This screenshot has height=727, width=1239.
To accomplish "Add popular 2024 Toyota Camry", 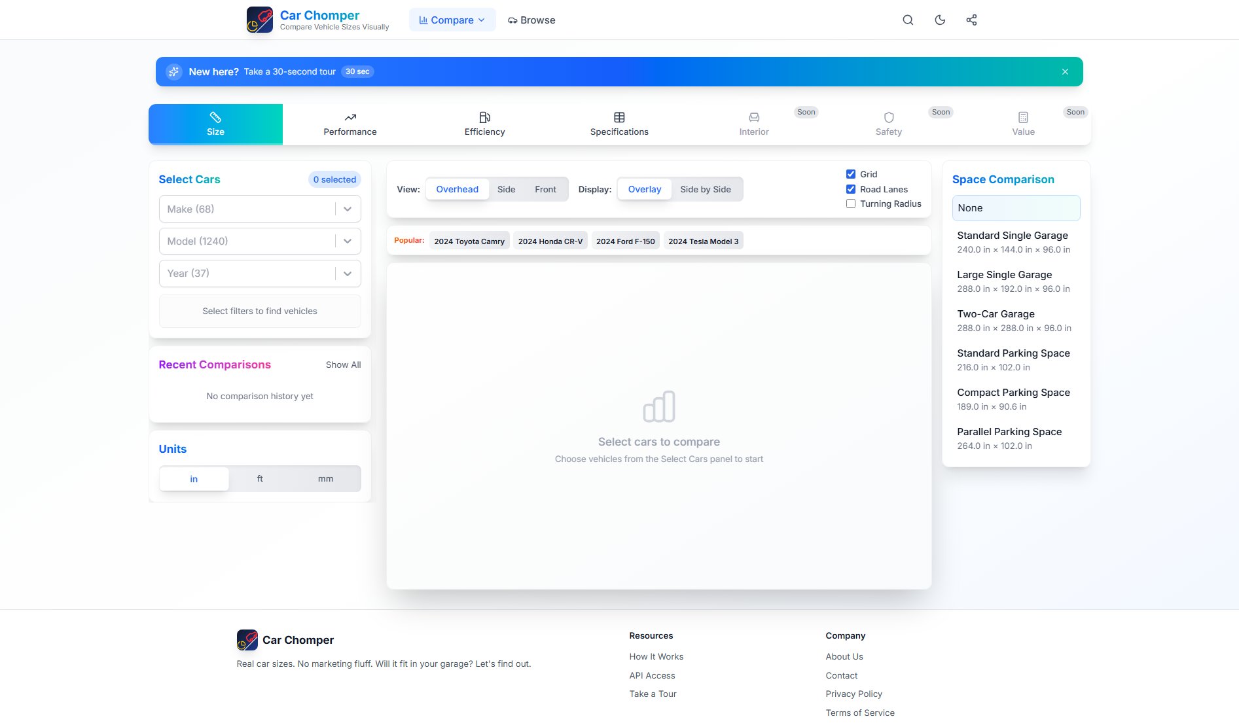I will point(469,241).
